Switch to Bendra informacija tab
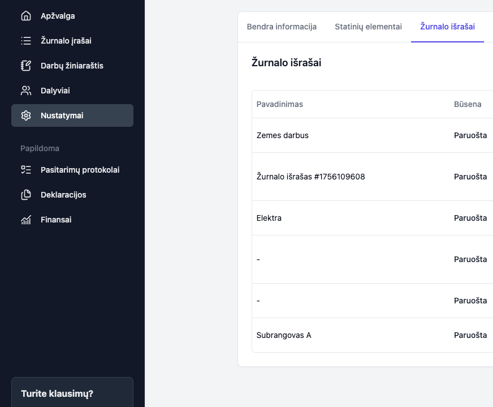The image size is (493, 407). pos(282,27)
